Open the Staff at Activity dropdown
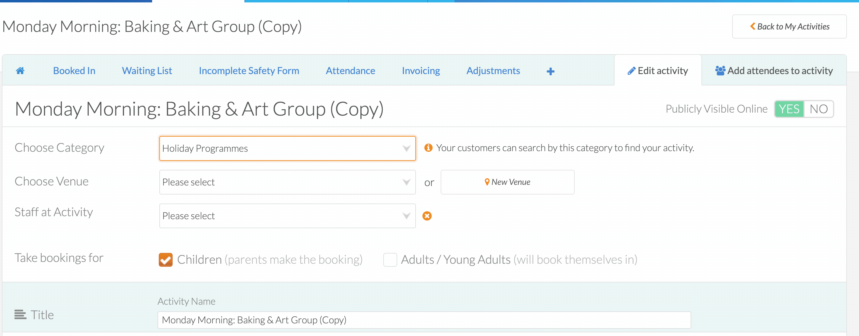This screenshot has height=336, width=859. (x=287, y=216)
